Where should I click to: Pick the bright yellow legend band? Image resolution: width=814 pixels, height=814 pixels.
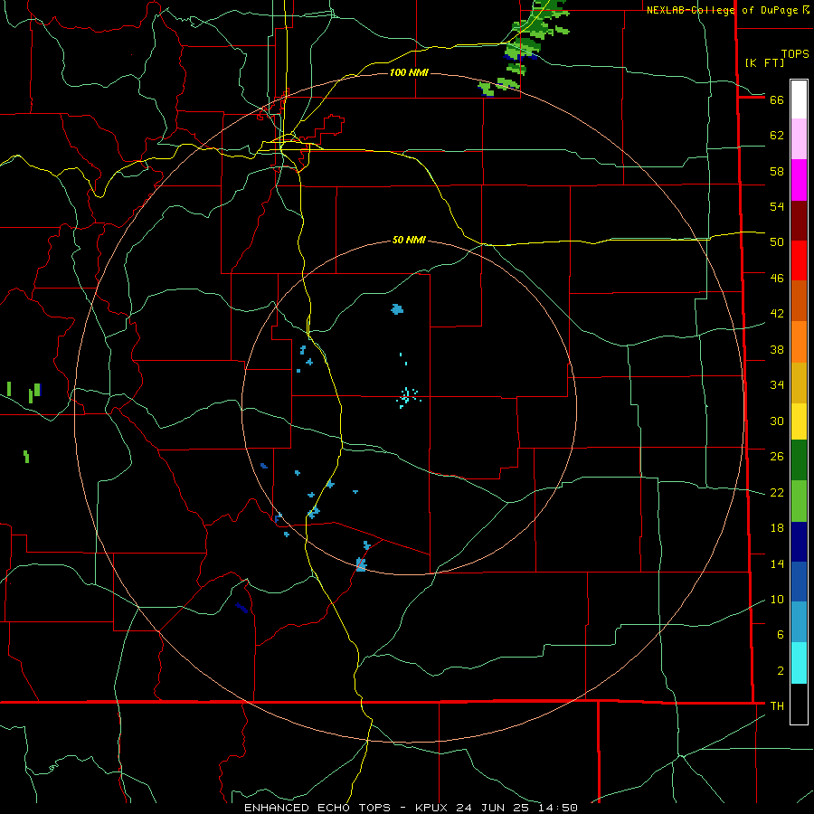(x=799, y=421)
